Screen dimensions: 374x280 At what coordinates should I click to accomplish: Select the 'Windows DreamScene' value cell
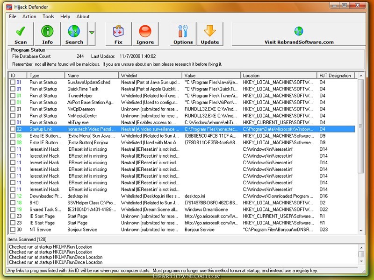pyautogui.click(x=206, y=210)
